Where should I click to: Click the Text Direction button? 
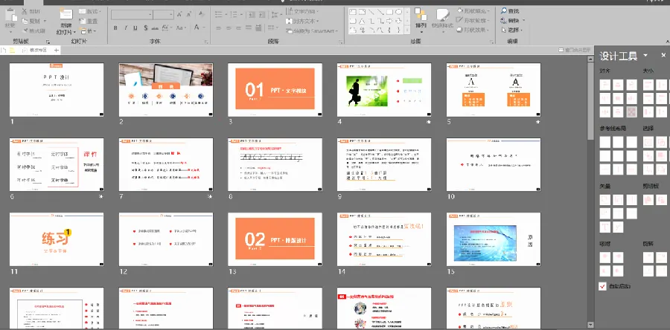pos(302,11)
